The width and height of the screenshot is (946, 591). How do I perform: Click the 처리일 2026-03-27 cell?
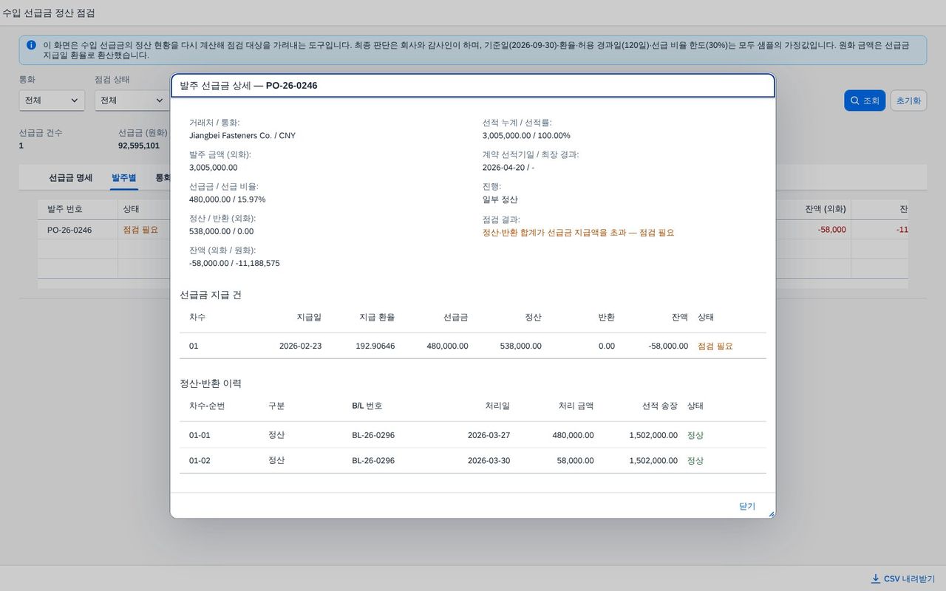tap(489, 435)
